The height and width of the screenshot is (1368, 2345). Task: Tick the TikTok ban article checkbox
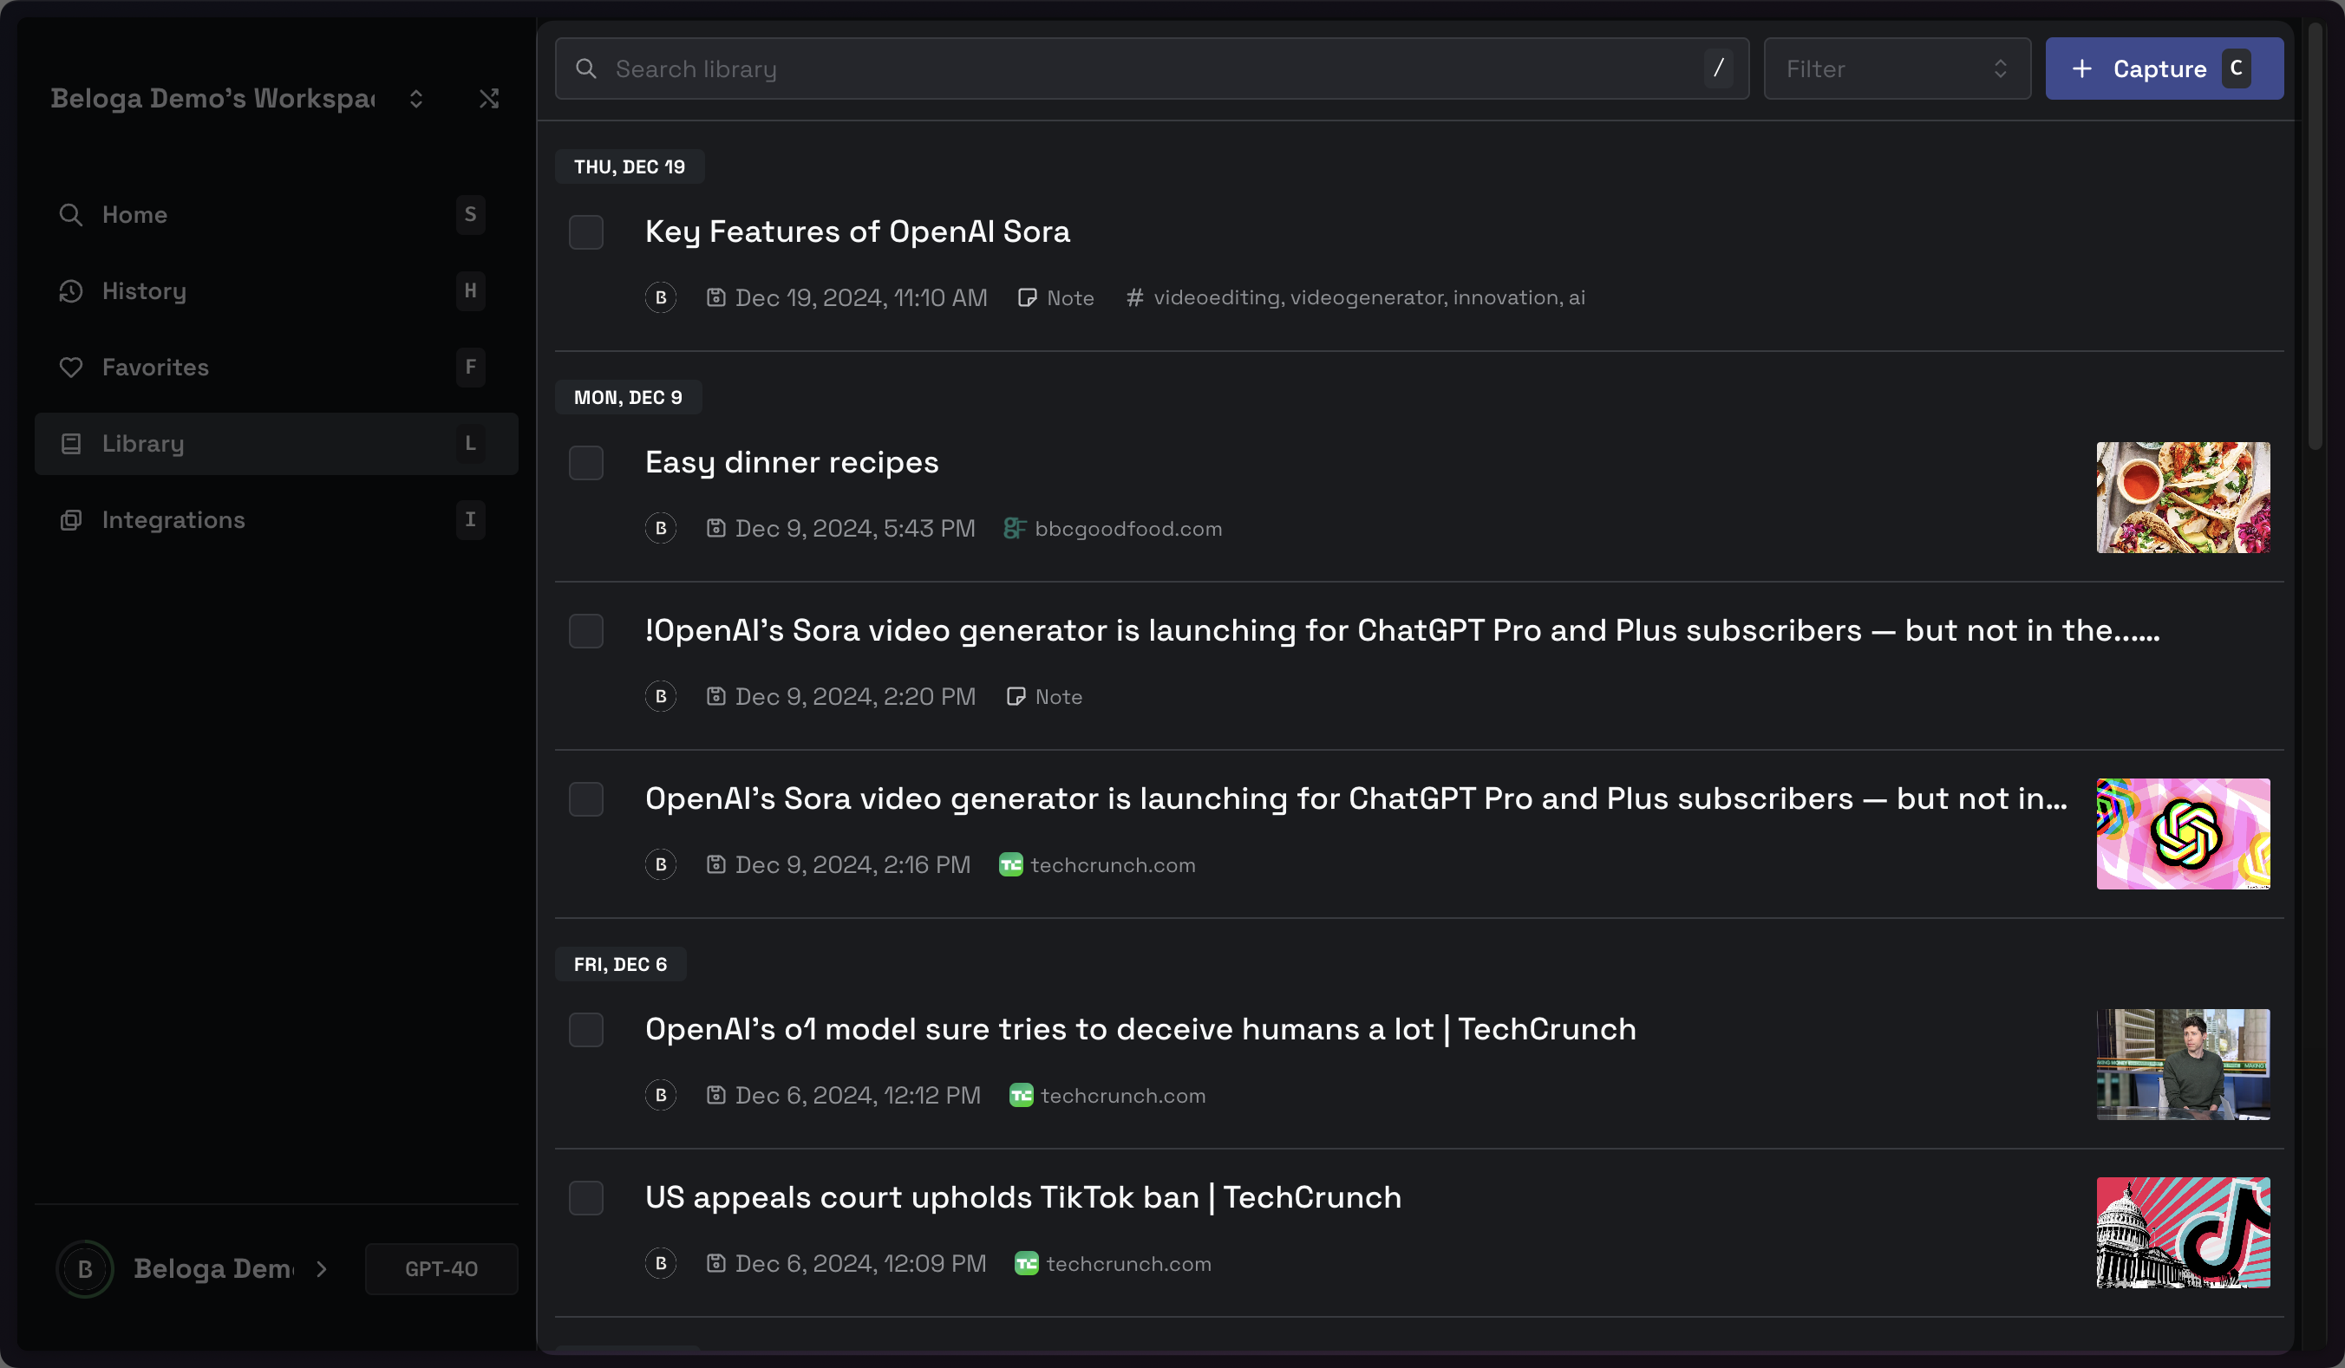(x=585, y=1198)
